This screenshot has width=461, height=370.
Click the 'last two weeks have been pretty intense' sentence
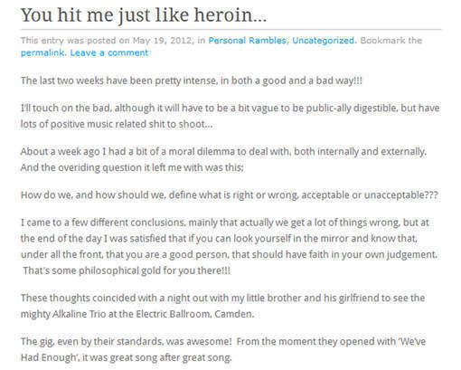[192, 81]
